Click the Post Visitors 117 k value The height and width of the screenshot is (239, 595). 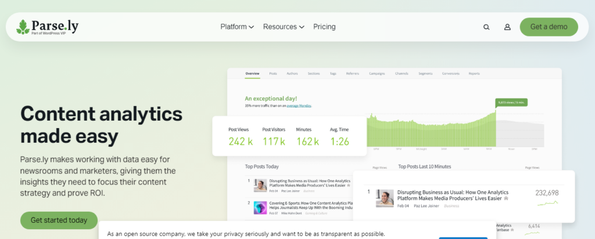(x=274, y=142)
